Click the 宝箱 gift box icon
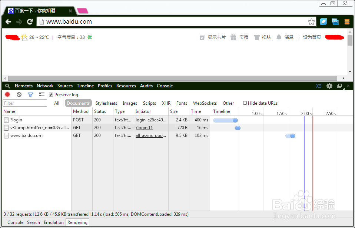The height and width of the screenshot is (228, 355). pos(233,37)
